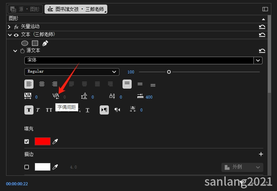Click the kerning (字偶间距) icon

click(56, 96)
